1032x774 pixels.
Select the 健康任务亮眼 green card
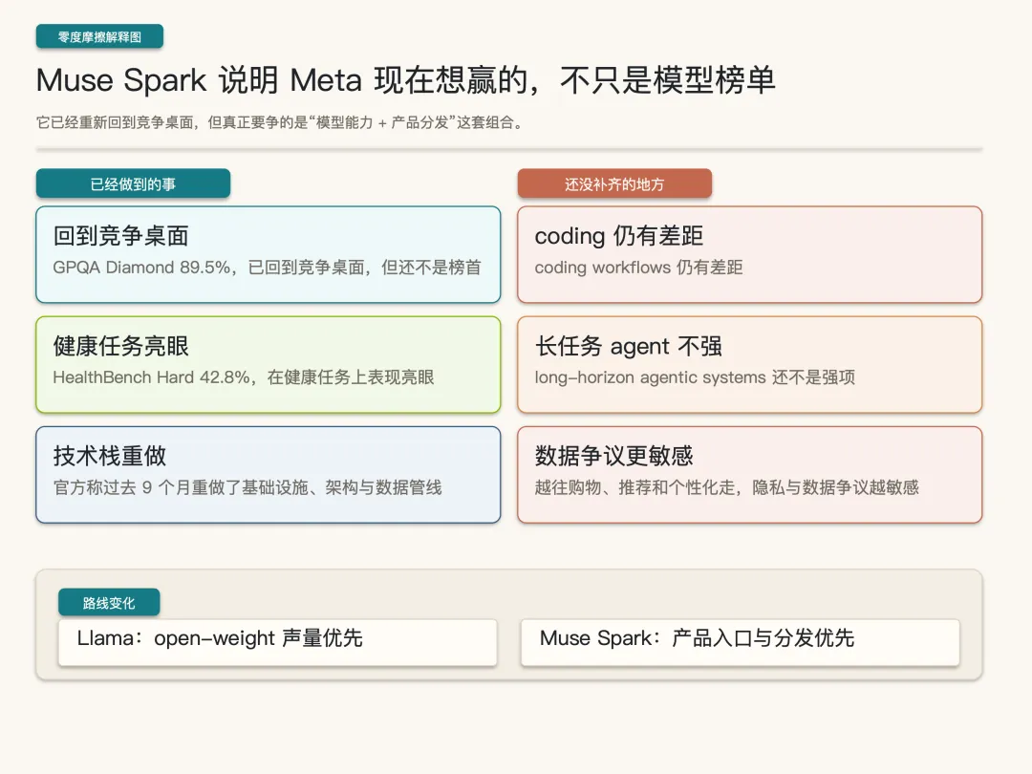[268, 364]
